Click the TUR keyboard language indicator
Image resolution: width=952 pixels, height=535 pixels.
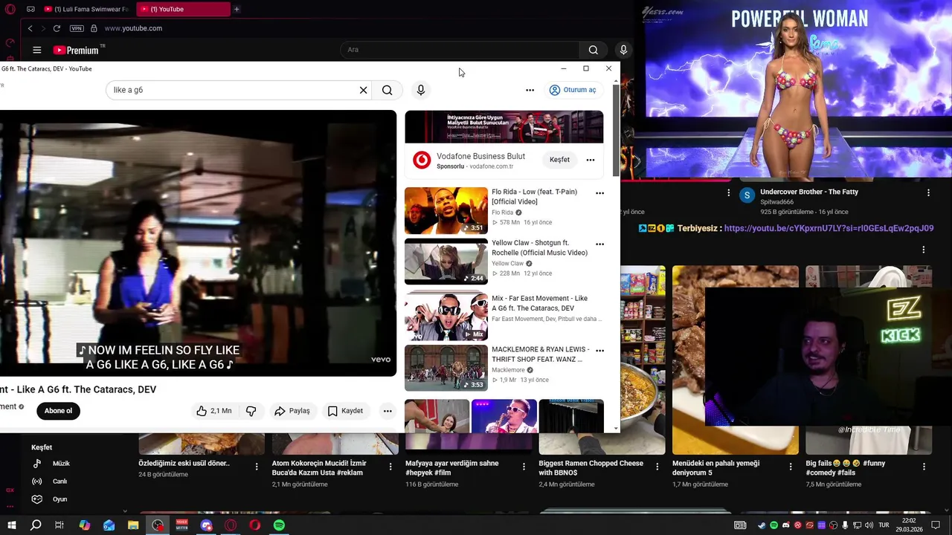pos(884,525)
